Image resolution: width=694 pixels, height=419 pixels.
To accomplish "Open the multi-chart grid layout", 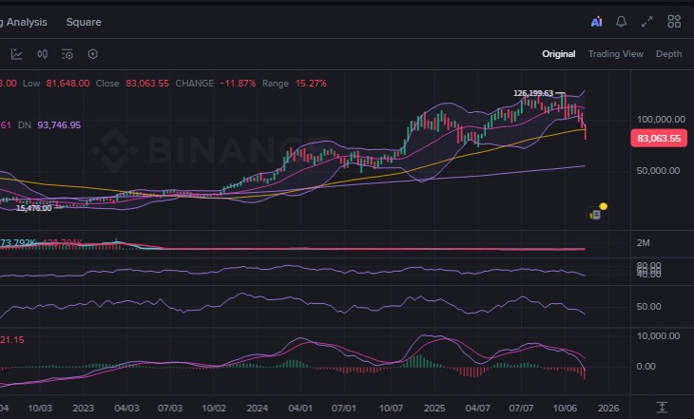I will point(674,21).
